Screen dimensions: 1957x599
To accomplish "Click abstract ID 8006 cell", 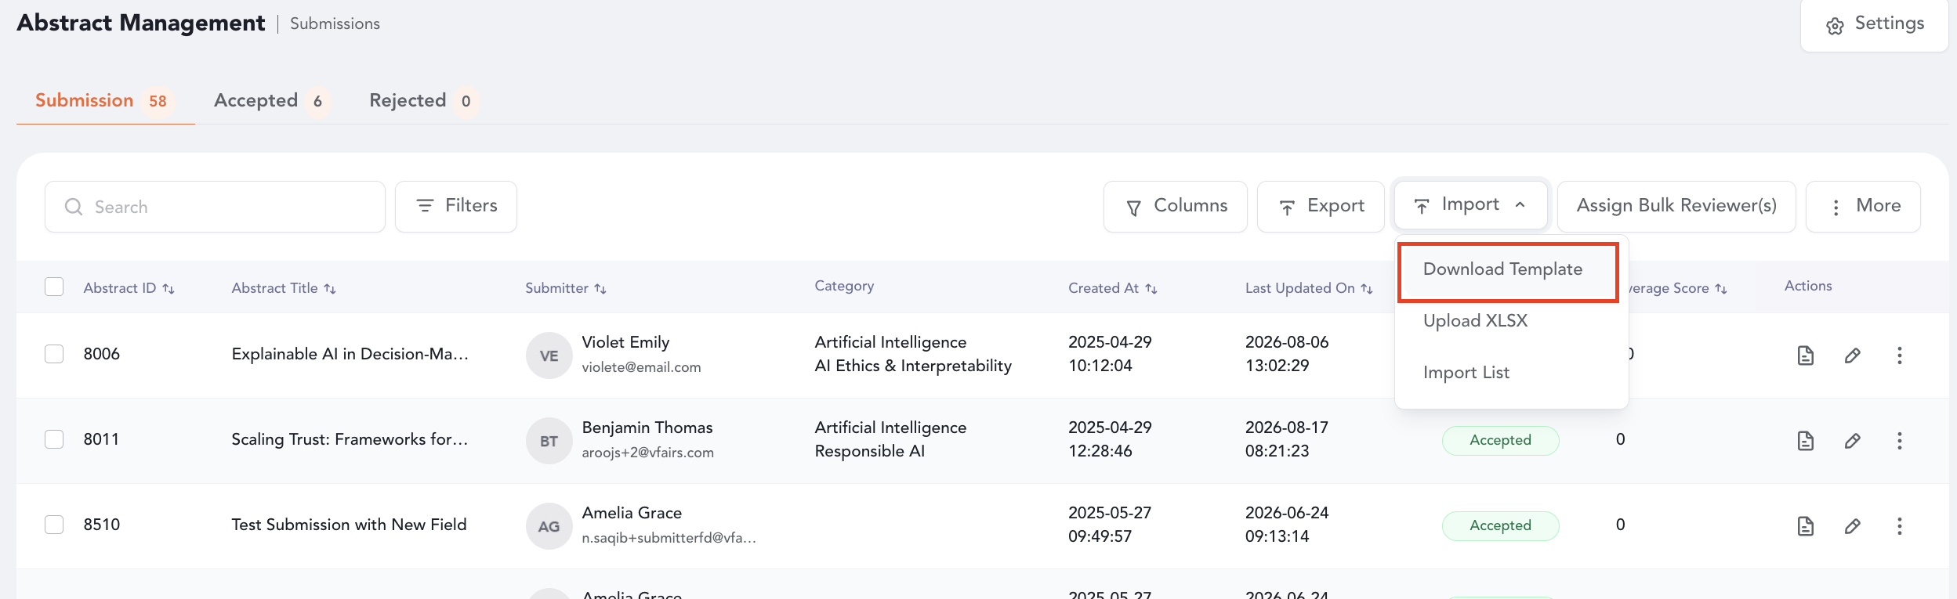I will coord(102,354).
